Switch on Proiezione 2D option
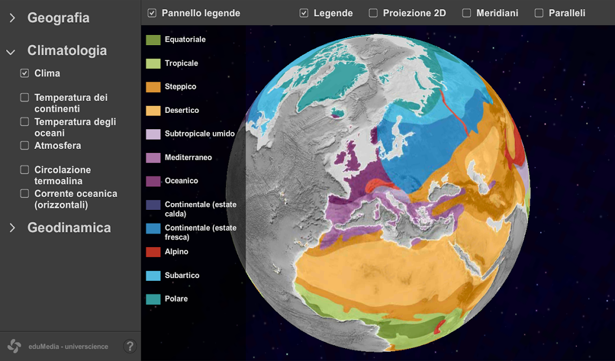Image resolution: width=615 pixels, height=361 pixels. [373, 14]
